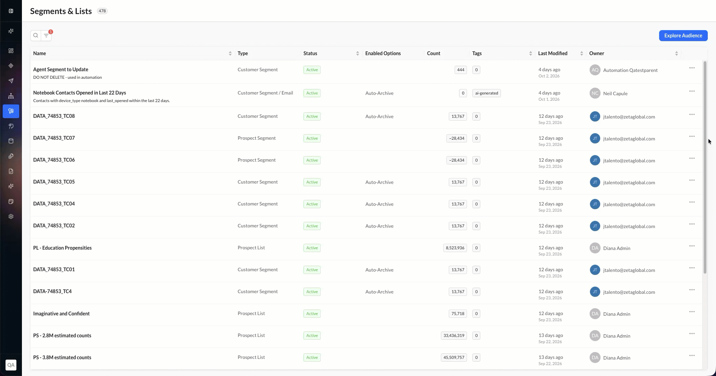
Task: Expand the sidebar panel toggle icon
Action: coord(11,11)
